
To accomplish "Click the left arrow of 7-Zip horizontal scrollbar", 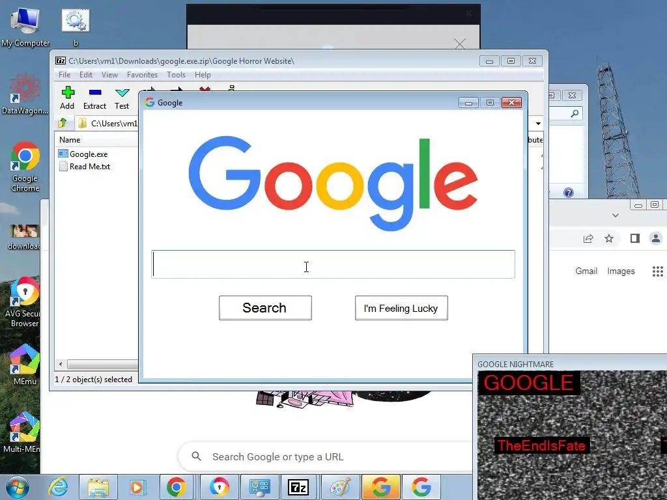I will coord(61,365).
